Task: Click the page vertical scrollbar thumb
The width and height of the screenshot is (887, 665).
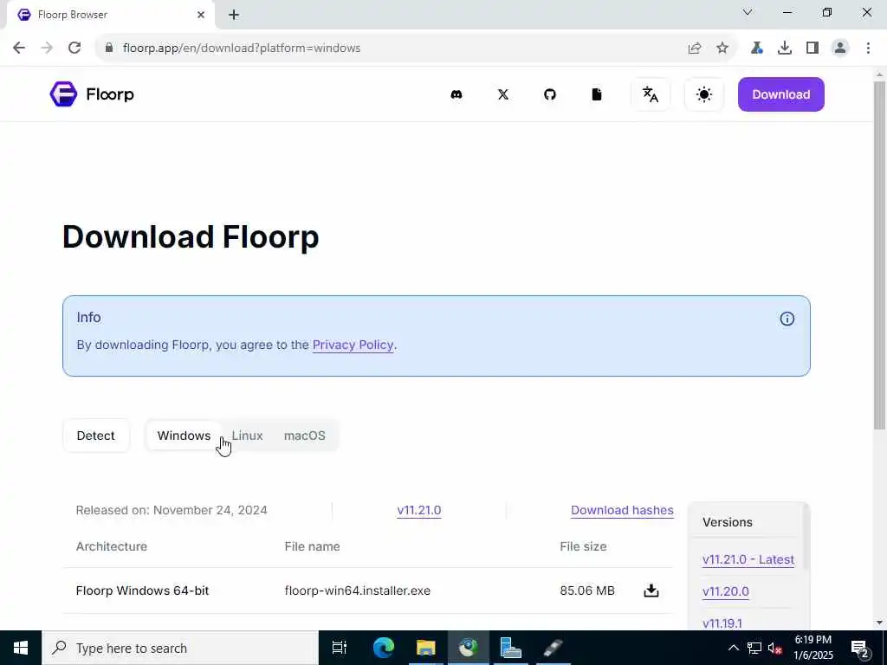Action: (x=879, y=255)
